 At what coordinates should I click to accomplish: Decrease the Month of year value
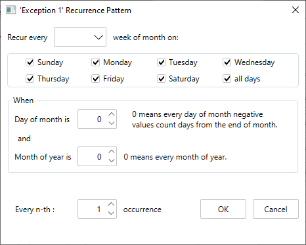point(112,161)
